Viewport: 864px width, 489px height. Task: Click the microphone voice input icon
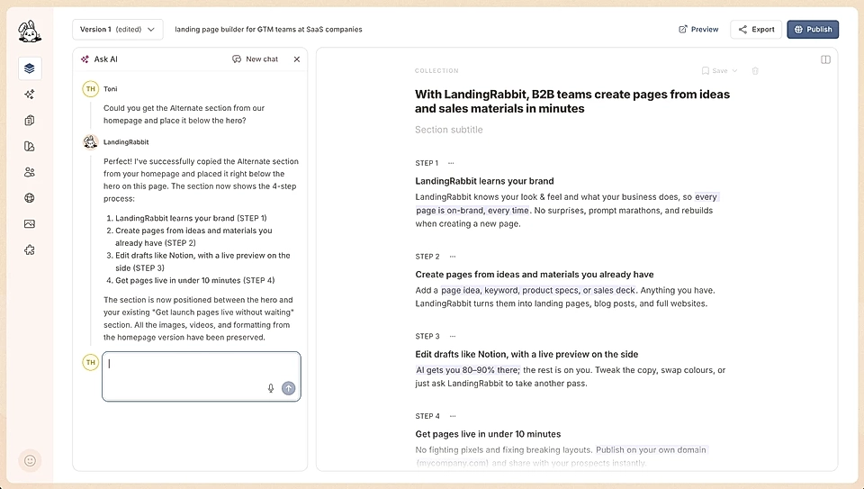(271, 388)
